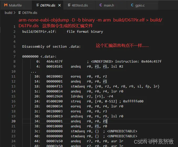The image size is (178, 147).
Task: Click the file icon on D6TPir.dis tab
Action: coord(38,5)
